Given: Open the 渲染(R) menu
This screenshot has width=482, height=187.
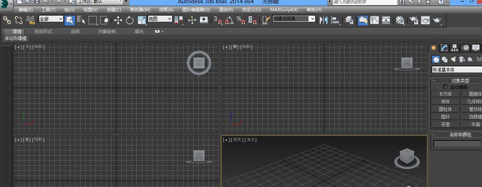Looking at the screenshot, I should tap(226, 10).
